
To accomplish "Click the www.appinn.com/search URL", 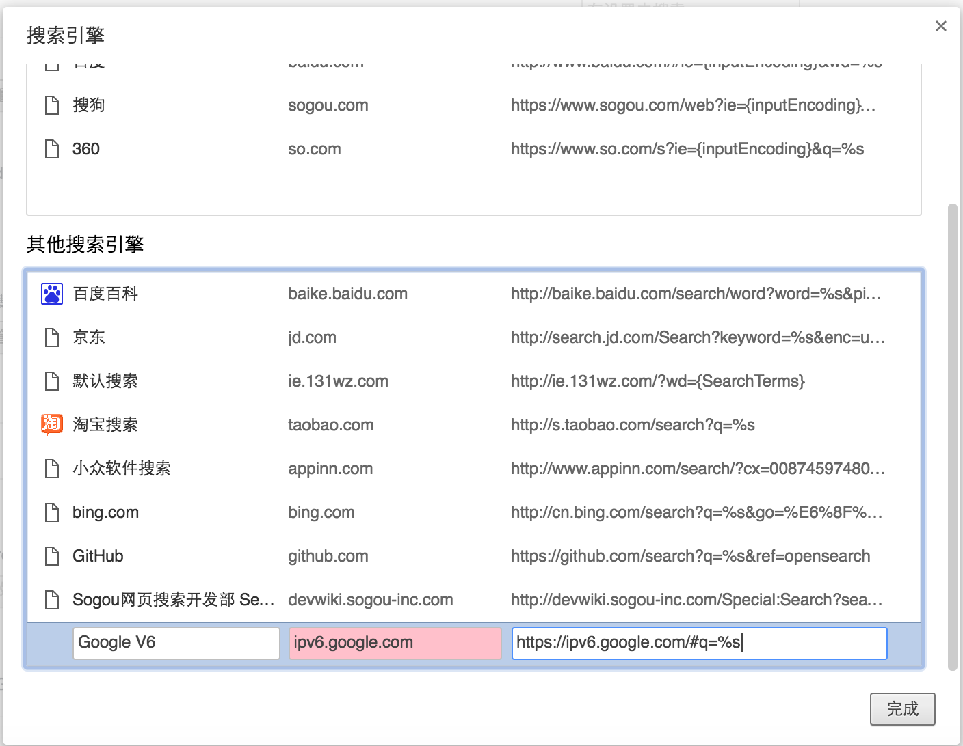I will click(x=698, y=469).
